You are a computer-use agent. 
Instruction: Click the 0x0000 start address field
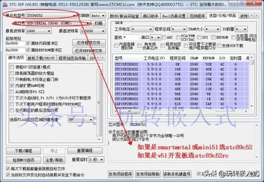tap(15, 43)
